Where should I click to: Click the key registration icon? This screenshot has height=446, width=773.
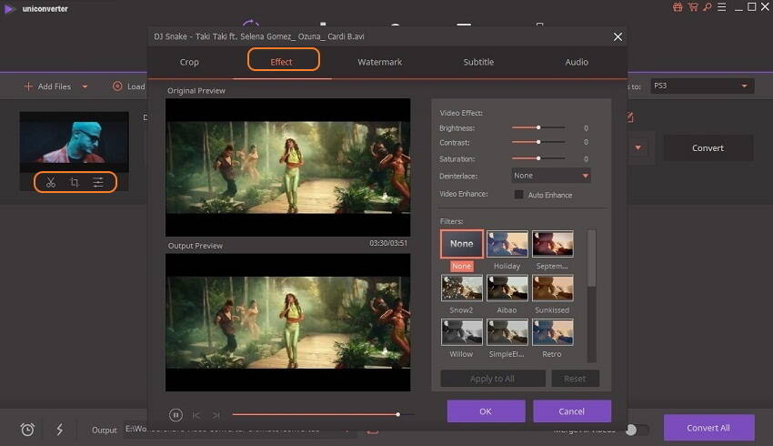pyautogui.click(x=708, y=7)
